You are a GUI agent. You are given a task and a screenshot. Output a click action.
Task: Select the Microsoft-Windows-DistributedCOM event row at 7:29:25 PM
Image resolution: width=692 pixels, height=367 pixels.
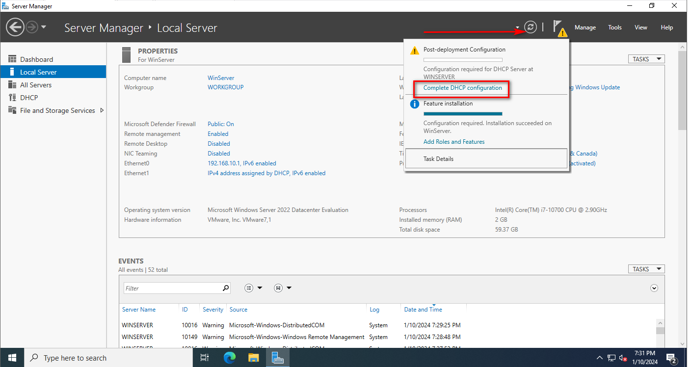pos(388,325)
